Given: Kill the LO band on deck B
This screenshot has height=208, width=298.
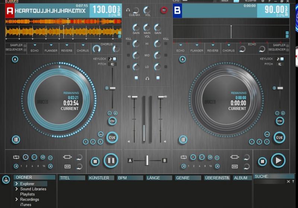Looking at the screenshot, I should 166,67.
